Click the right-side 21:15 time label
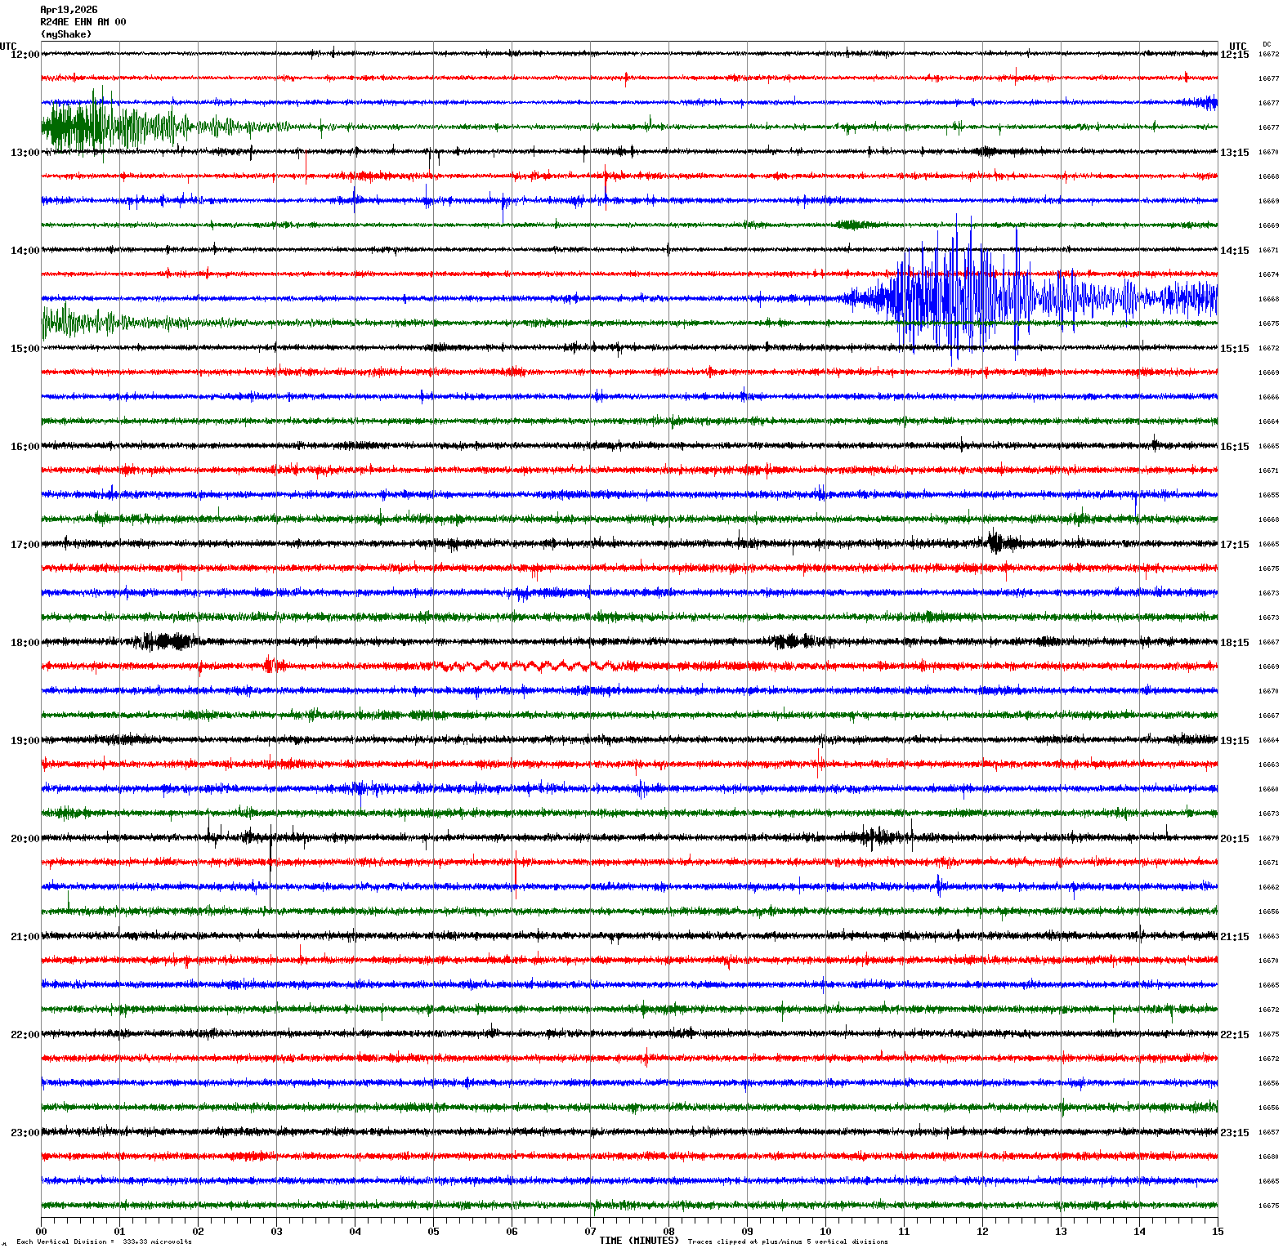The height and width of the screenshot is (1253, 1283). [1234, 937]
